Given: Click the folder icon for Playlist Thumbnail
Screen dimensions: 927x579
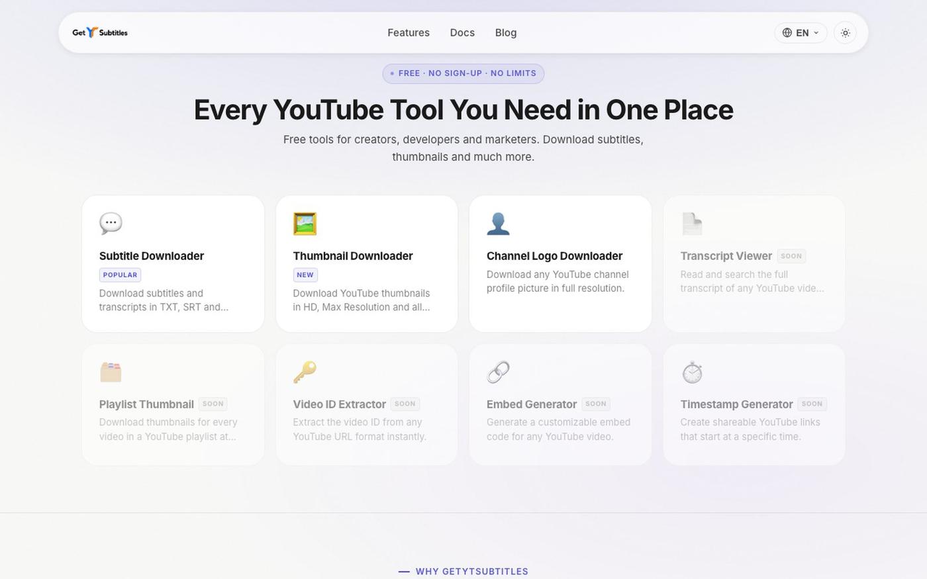Looking at the screenshot, I should tap(111, 372).
